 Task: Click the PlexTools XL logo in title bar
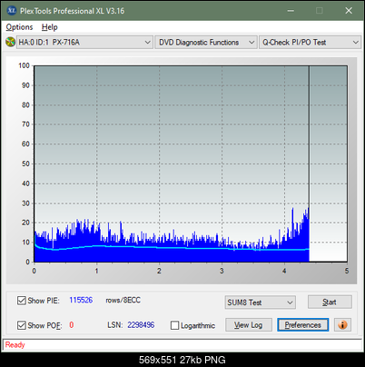click(12, 11)
